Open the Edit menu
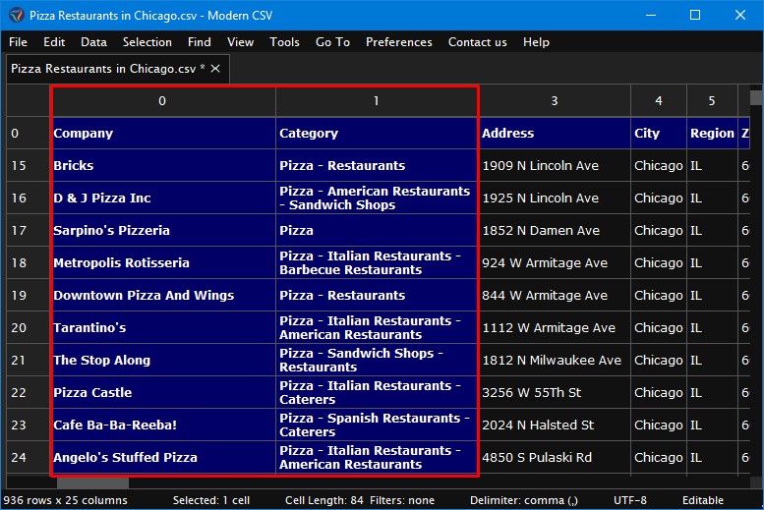 pyautogui.click(x=54, y=42)
